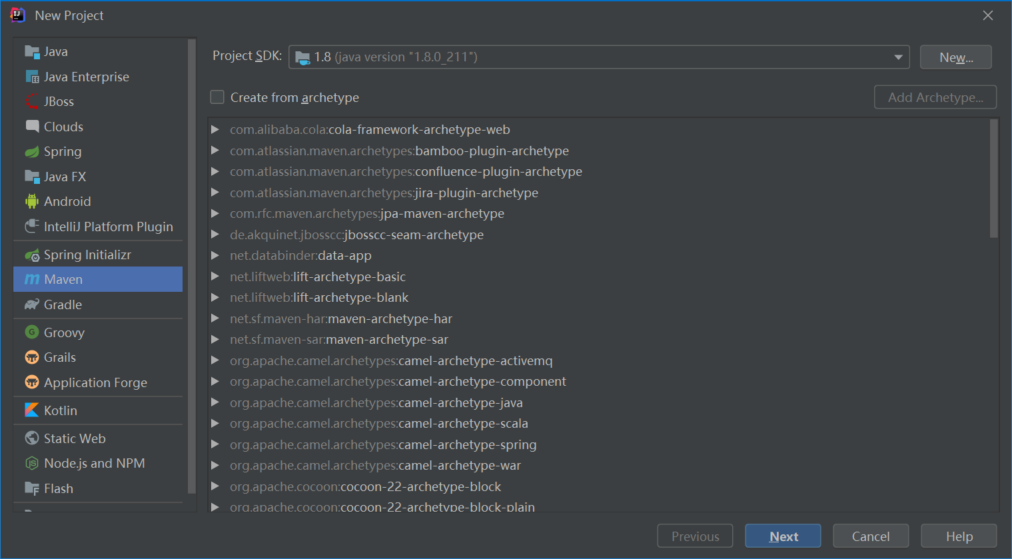Image resolution: width=1012 pixels, height=559 pixels.
Task: Click the Help button
Action: point(959,536)
